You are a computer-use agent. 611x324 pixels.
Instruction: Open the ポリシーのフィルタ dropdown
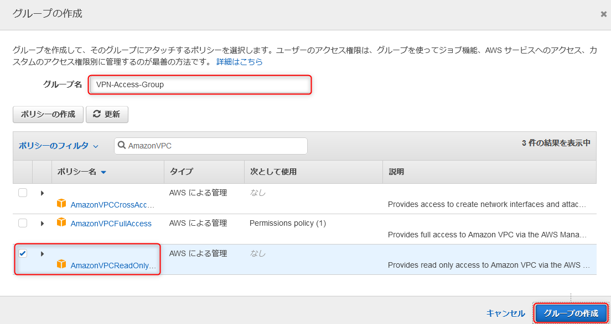tap(59, 146)
